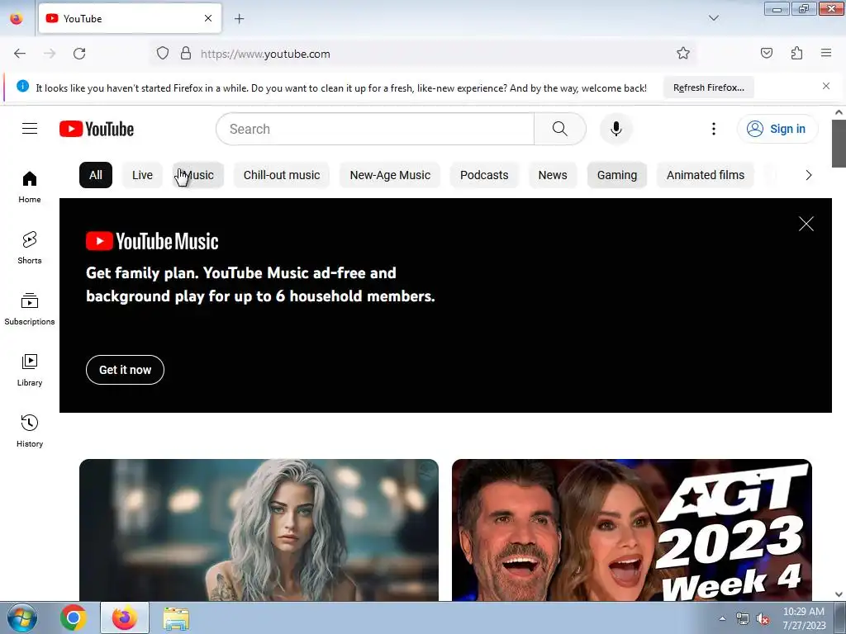This screenshot has height=634, width=846.
Task: Go to Home in sidebar
Action: tap(30, 187)
